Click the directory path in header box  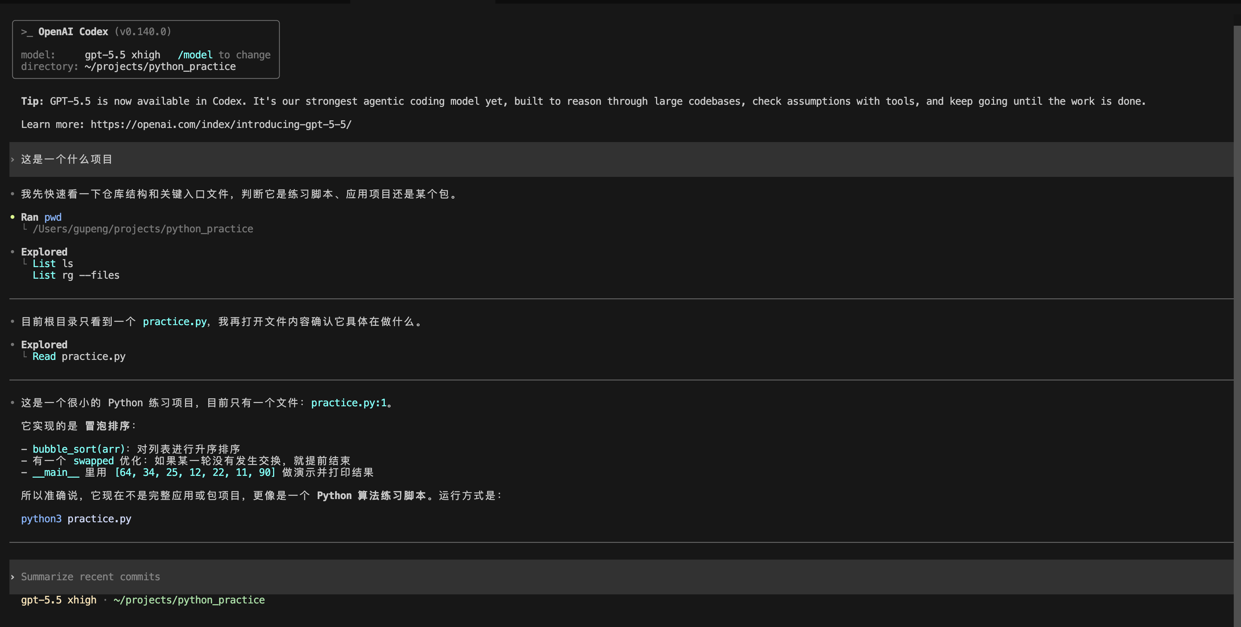160,66
